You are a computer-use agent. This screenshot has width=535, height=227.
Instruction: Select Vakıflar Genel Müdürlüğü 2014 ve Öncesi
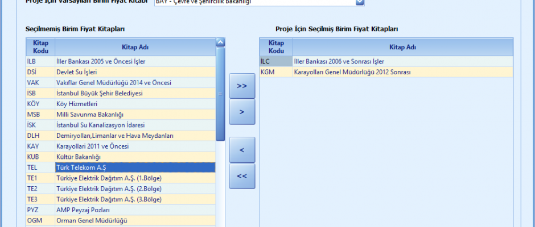[135, 83]
